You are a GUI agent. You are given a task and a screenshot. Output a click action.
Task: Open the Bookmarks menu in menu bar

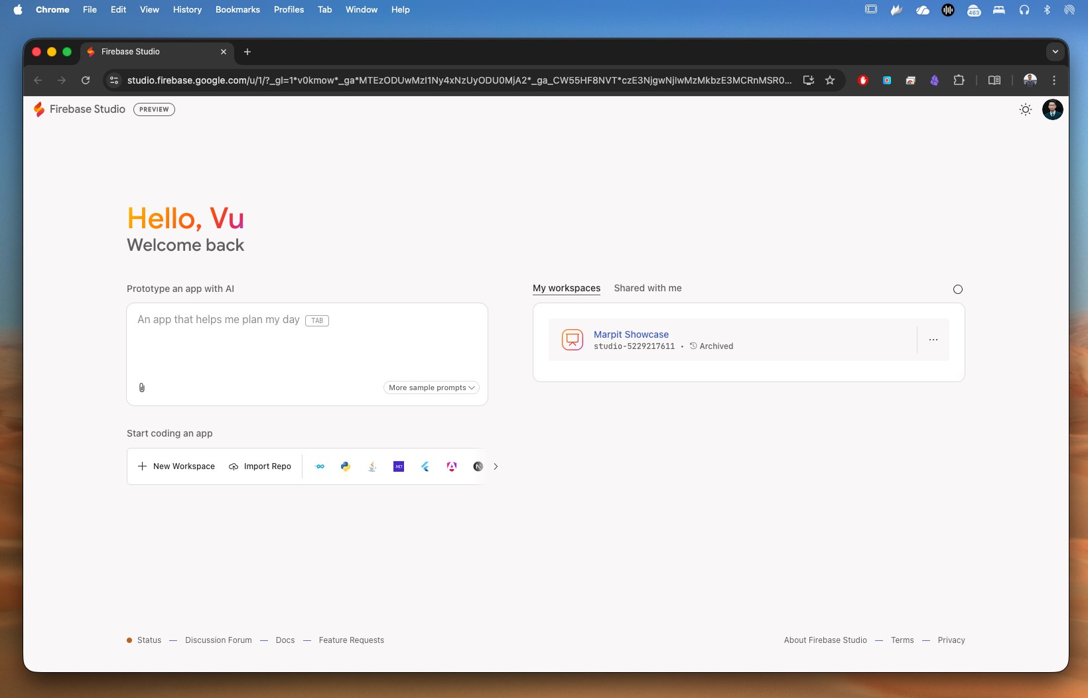(x=238, y=9)
